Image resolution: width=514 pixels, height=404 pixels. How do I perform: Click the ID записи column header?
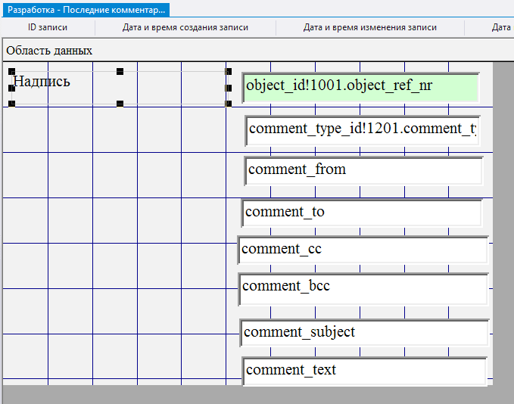[48, 27]
